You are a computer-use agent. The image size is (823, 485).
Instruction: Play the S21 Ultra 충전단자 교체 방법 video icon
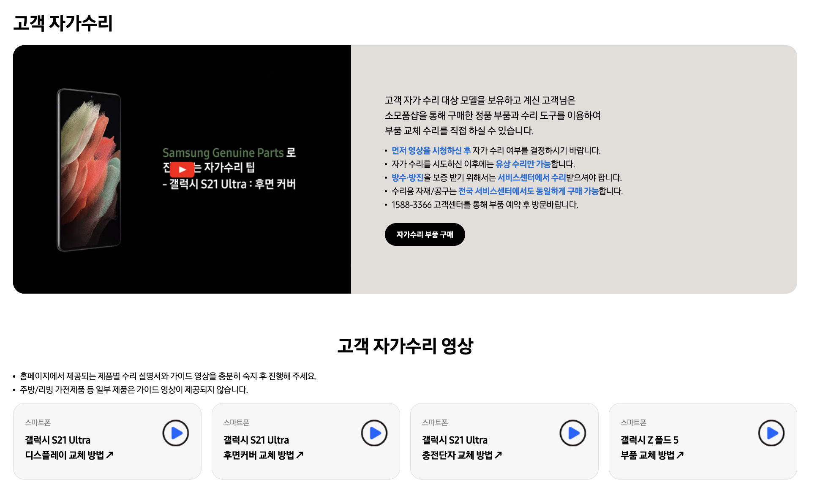573,433
